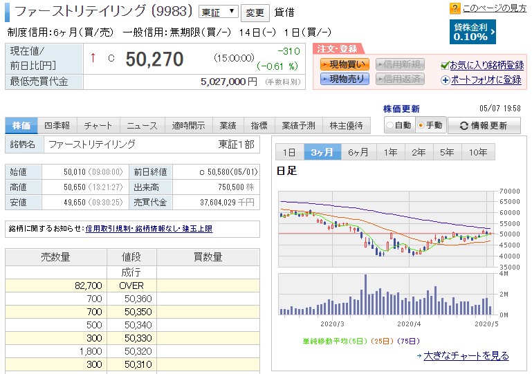Viewport: 532px width, 374px height.
Task: Switch to 株価 tab
Action: [x=21, y=125]
